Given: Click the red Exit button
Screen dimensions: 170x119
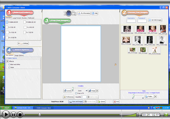Looking at the screenshot, I should pyautogui.click(x=116, y=102).
